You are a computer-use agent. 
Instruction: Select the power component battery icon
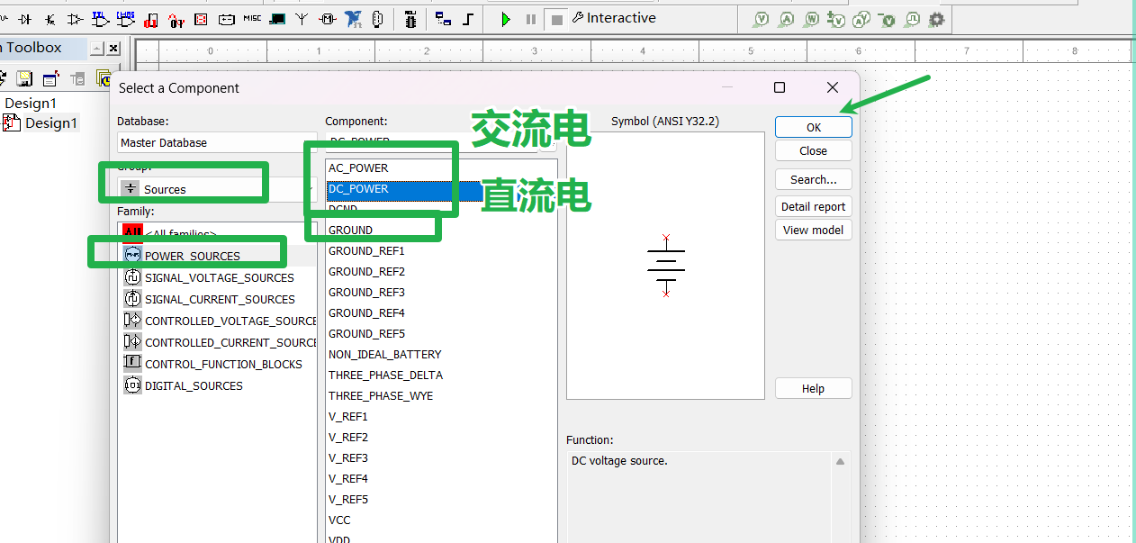(227, 19)
